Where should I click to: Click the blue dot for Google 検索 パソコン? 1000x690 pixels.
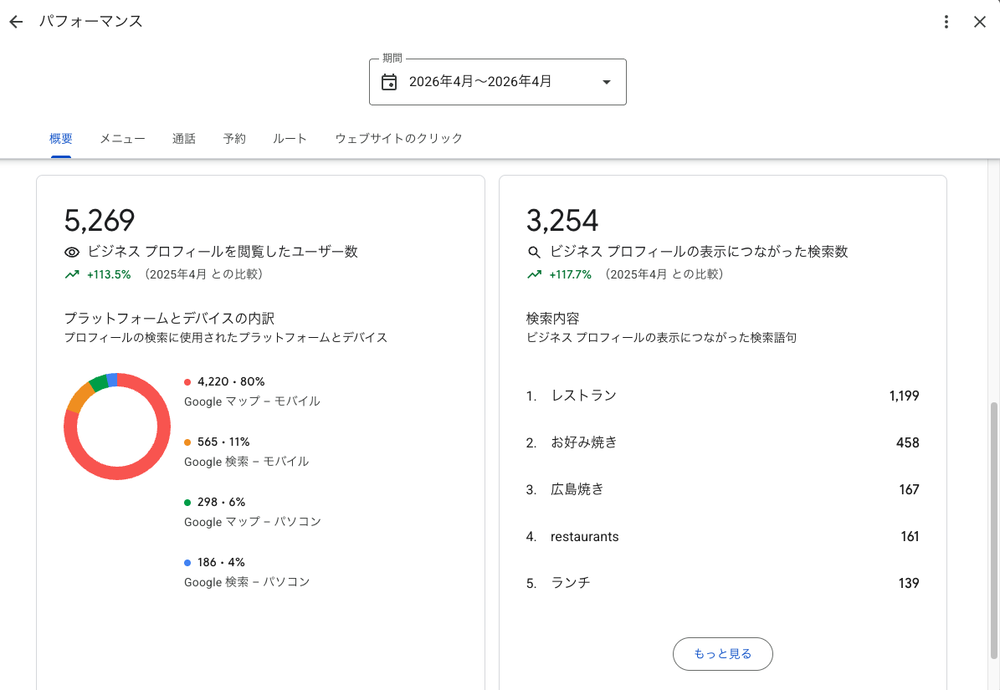187,563
